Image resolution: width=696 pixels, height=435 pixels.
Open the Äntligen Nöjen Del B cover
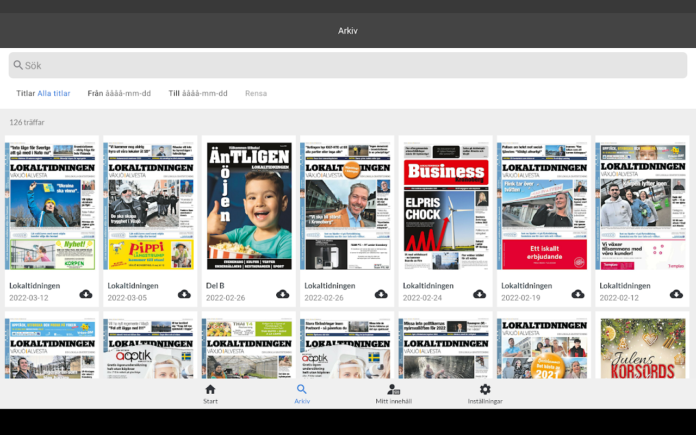(x=248, y=206)
